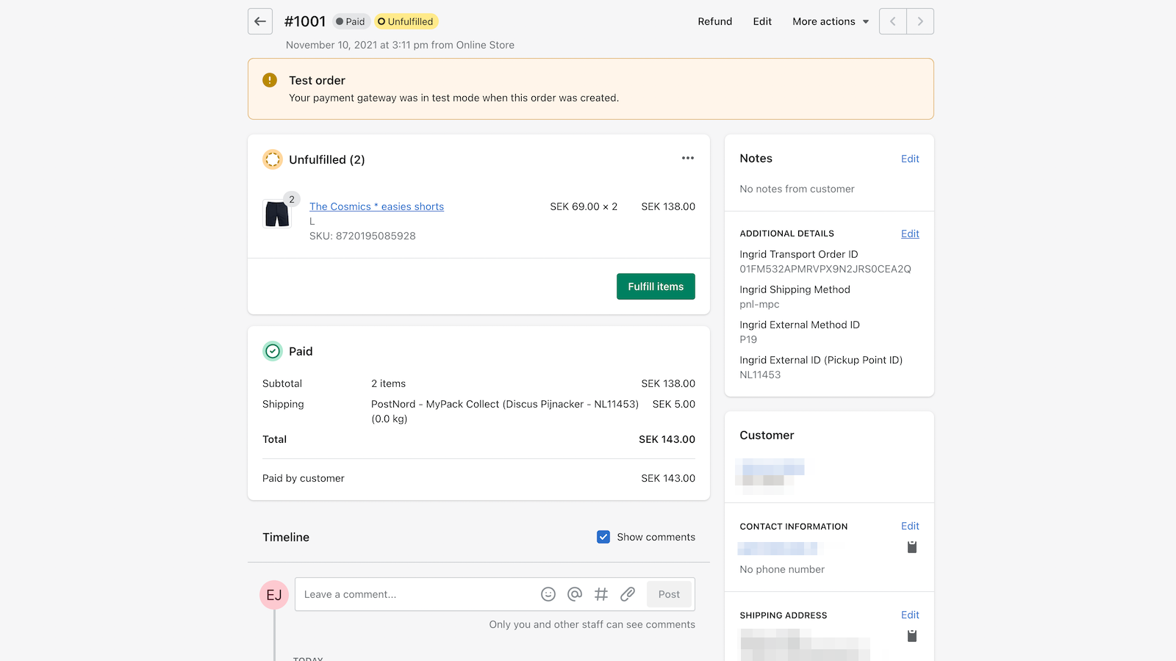The width and height of the screenshot is (1176, 661).
Task: Click the @ mention icon
Action: 575,594
